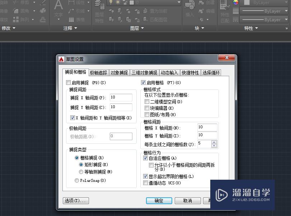Check the 图纸/布局 (H) checkbox
Viewport: 291px width, 216px height.
point(147,115)
